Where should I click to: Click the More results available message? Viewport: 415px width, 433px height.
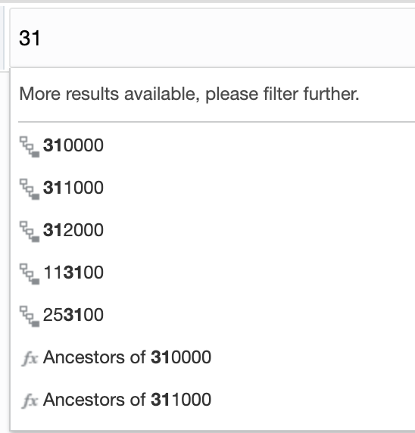(x=189, y=94)
